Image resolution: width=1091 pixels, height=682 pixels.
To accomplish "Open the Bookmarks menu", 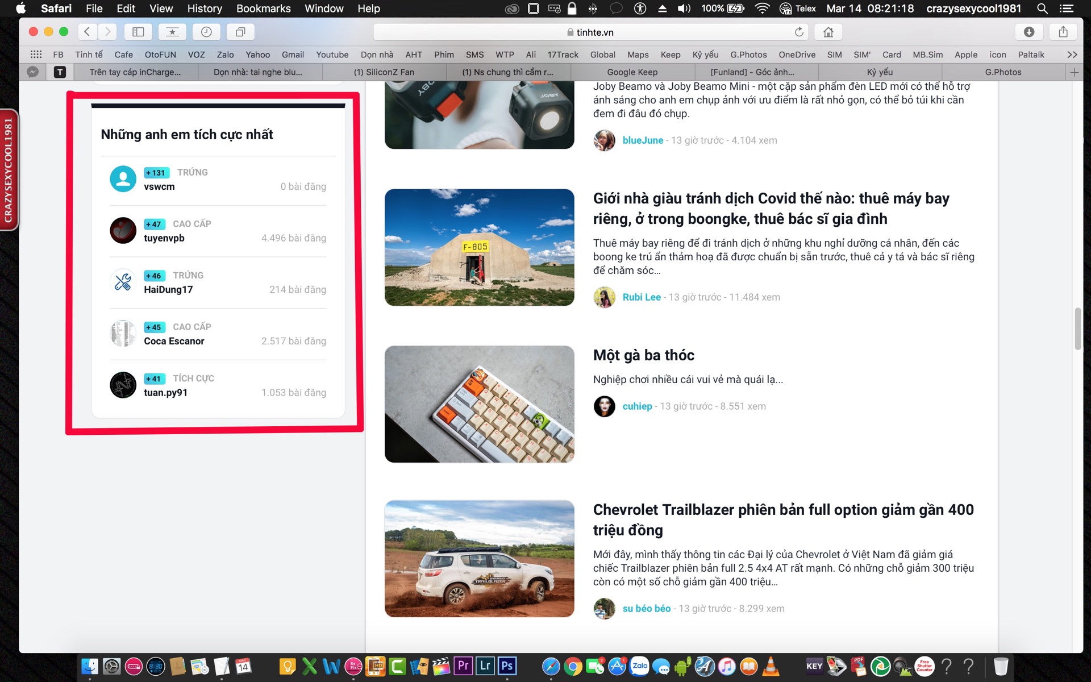I will (x=263, y=9).
